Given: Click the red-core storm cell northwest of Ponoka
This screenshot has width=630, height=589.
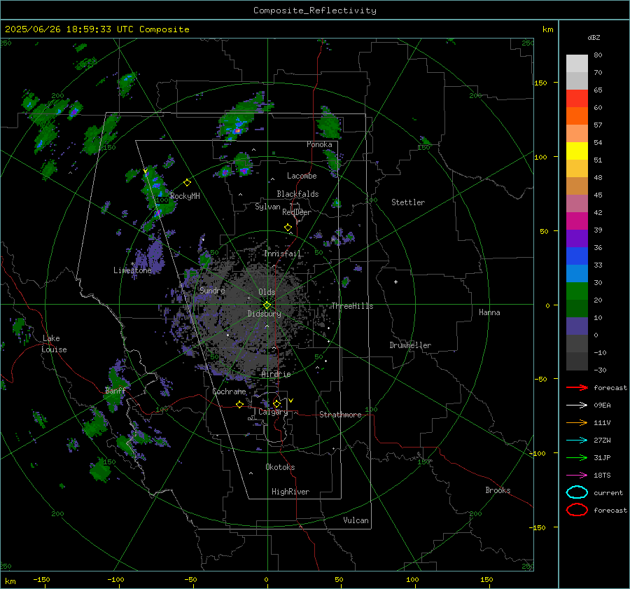Looking at the screenshot, I should tap(238, 130).
